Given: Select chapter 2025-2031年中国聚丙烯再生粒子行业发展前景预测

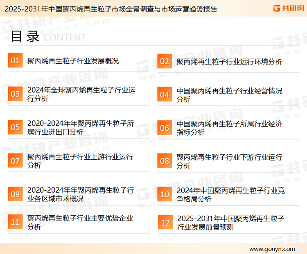Looking at the screenshot, I should point(230,223).
